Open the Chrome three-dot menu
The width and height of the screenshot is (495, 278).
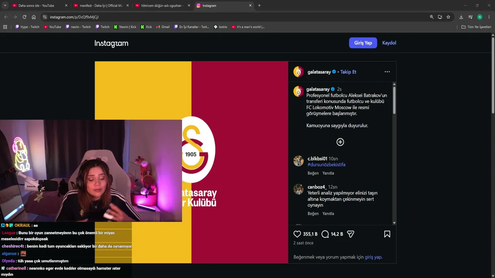(x=489, y=17)
